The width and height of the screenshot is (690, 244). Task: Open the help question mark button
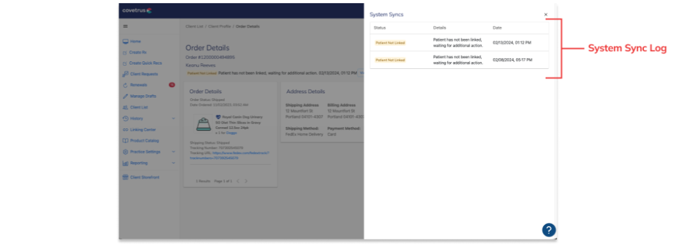pyautogui.click(x=549, y=229)
